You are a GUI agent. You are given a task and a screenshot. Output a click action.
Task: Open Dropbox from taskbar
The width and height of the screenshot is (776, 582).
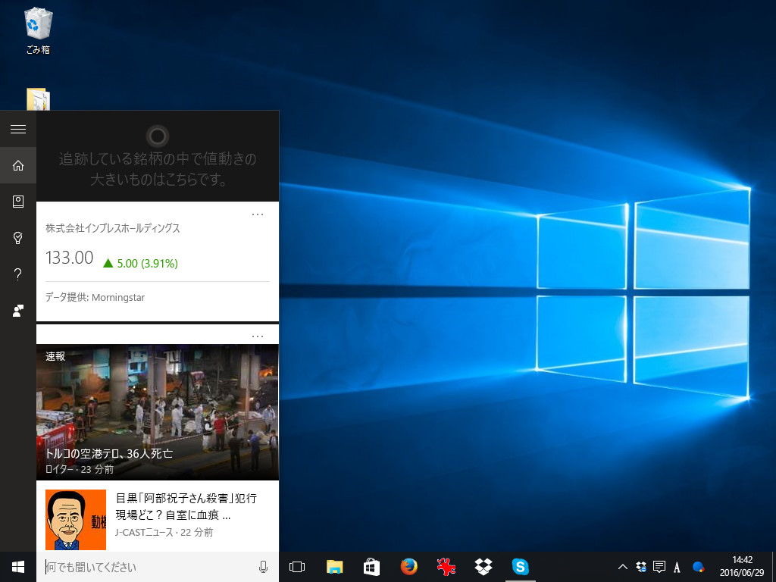tap(483, 567)
